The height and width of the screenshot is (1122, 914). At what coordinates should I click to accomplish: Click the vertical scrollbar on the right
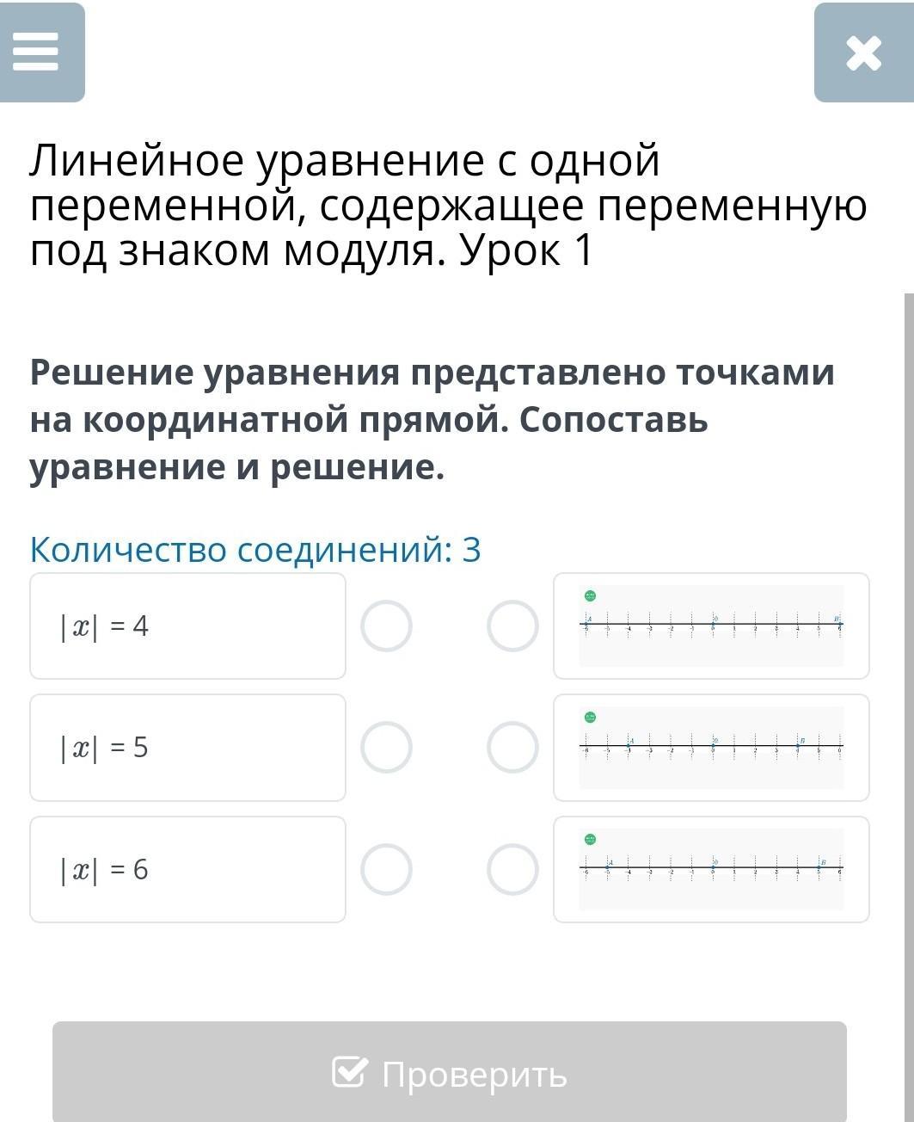(x=909, y=602)
